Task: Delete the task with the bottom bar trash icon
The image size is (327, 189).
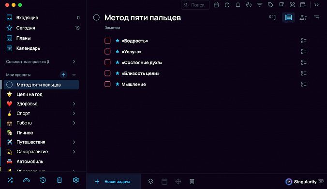Action: click(x=192, y=181)
